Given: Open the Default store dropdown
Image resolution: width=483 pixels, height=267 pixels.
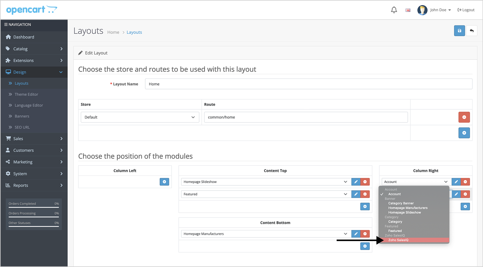Looking at the screenshot, I should (140, 117).
